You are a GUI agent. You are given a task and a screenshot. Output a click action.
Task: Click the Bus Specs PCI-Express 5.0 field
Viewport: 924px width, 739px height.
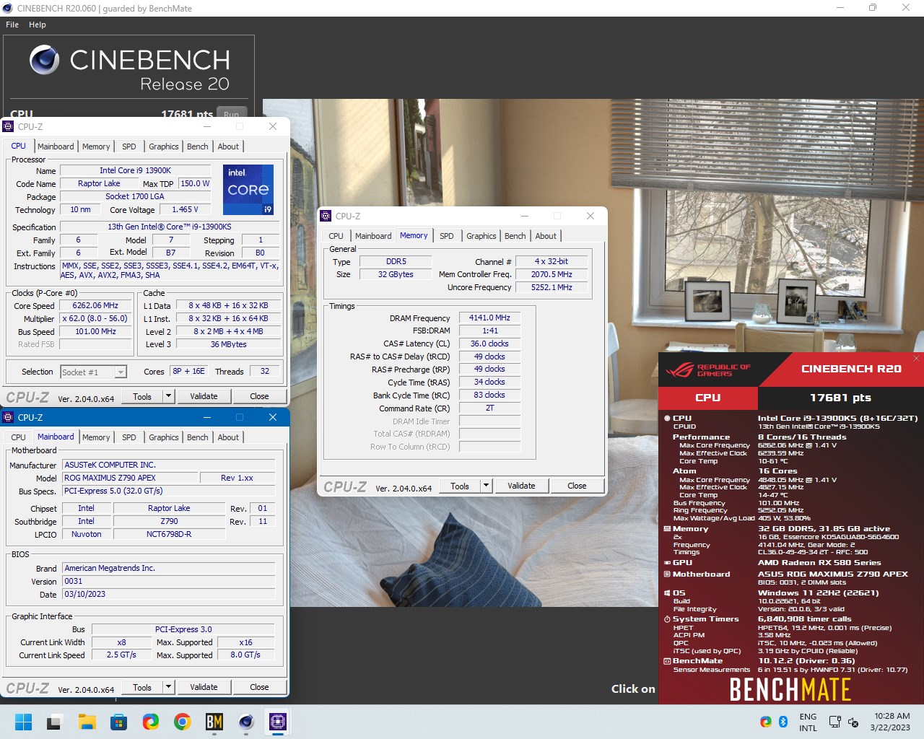tap(168, 491)
